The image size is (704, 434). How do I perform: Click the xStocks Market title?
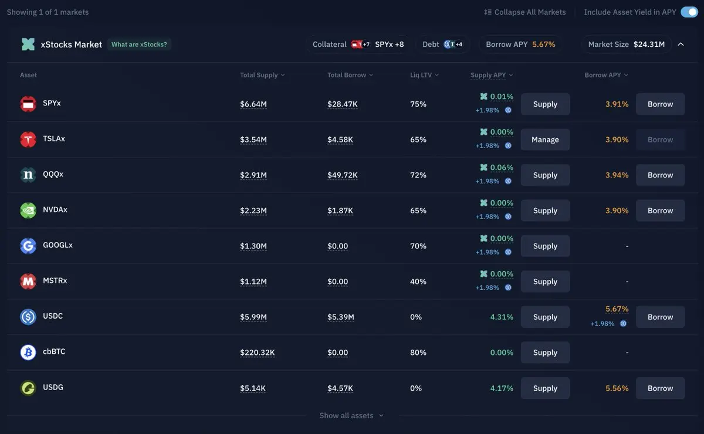click(x=72, y=45)
